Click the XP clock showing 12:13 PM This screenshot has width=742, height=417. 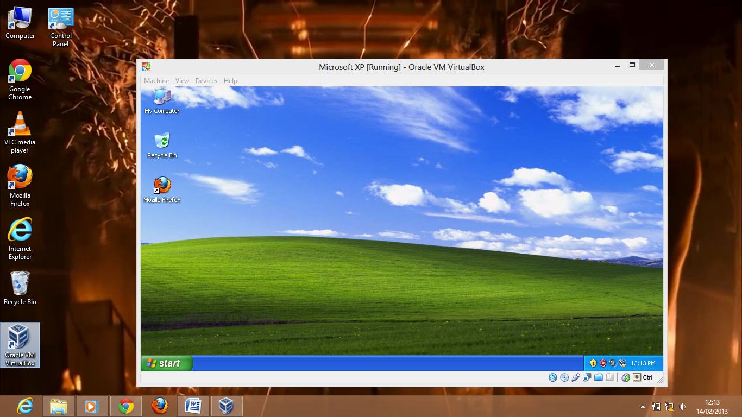tap(643, 363)
